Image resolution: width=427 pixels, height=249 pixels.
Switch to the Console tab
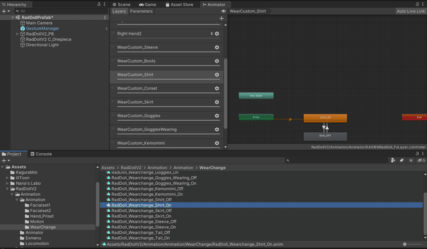pyautogui.click(x=41, y=154)
